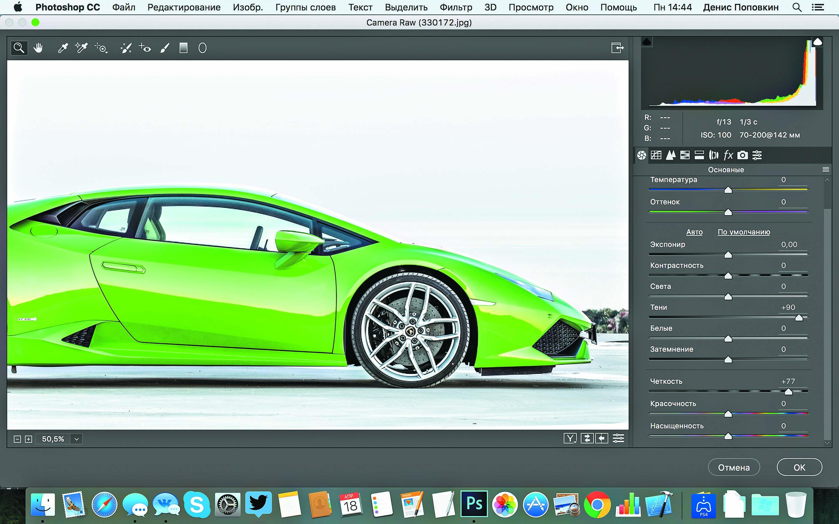
Task: Select the Hand tool
Action: coord(38,48)
